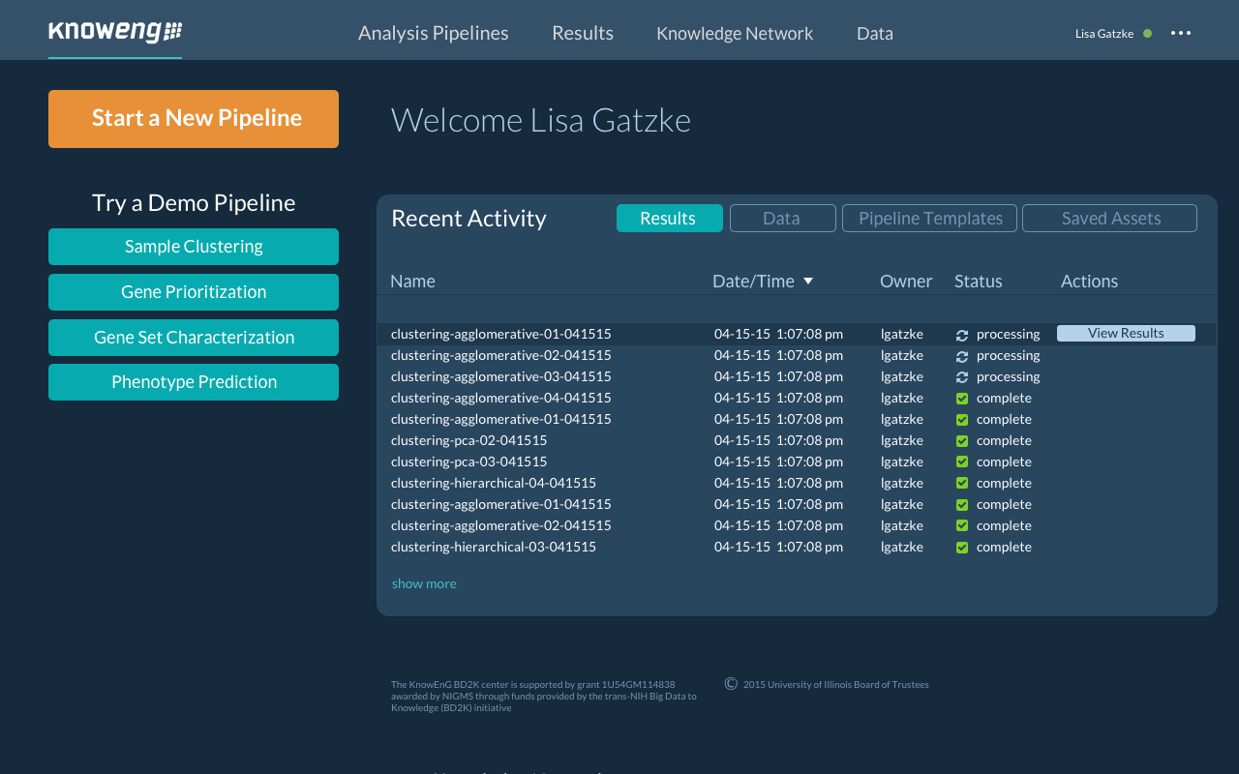Viewport: 1239px width, 774px height.
Task: Toggle Date/Time sort arrow
Action: tap(808, 282)
